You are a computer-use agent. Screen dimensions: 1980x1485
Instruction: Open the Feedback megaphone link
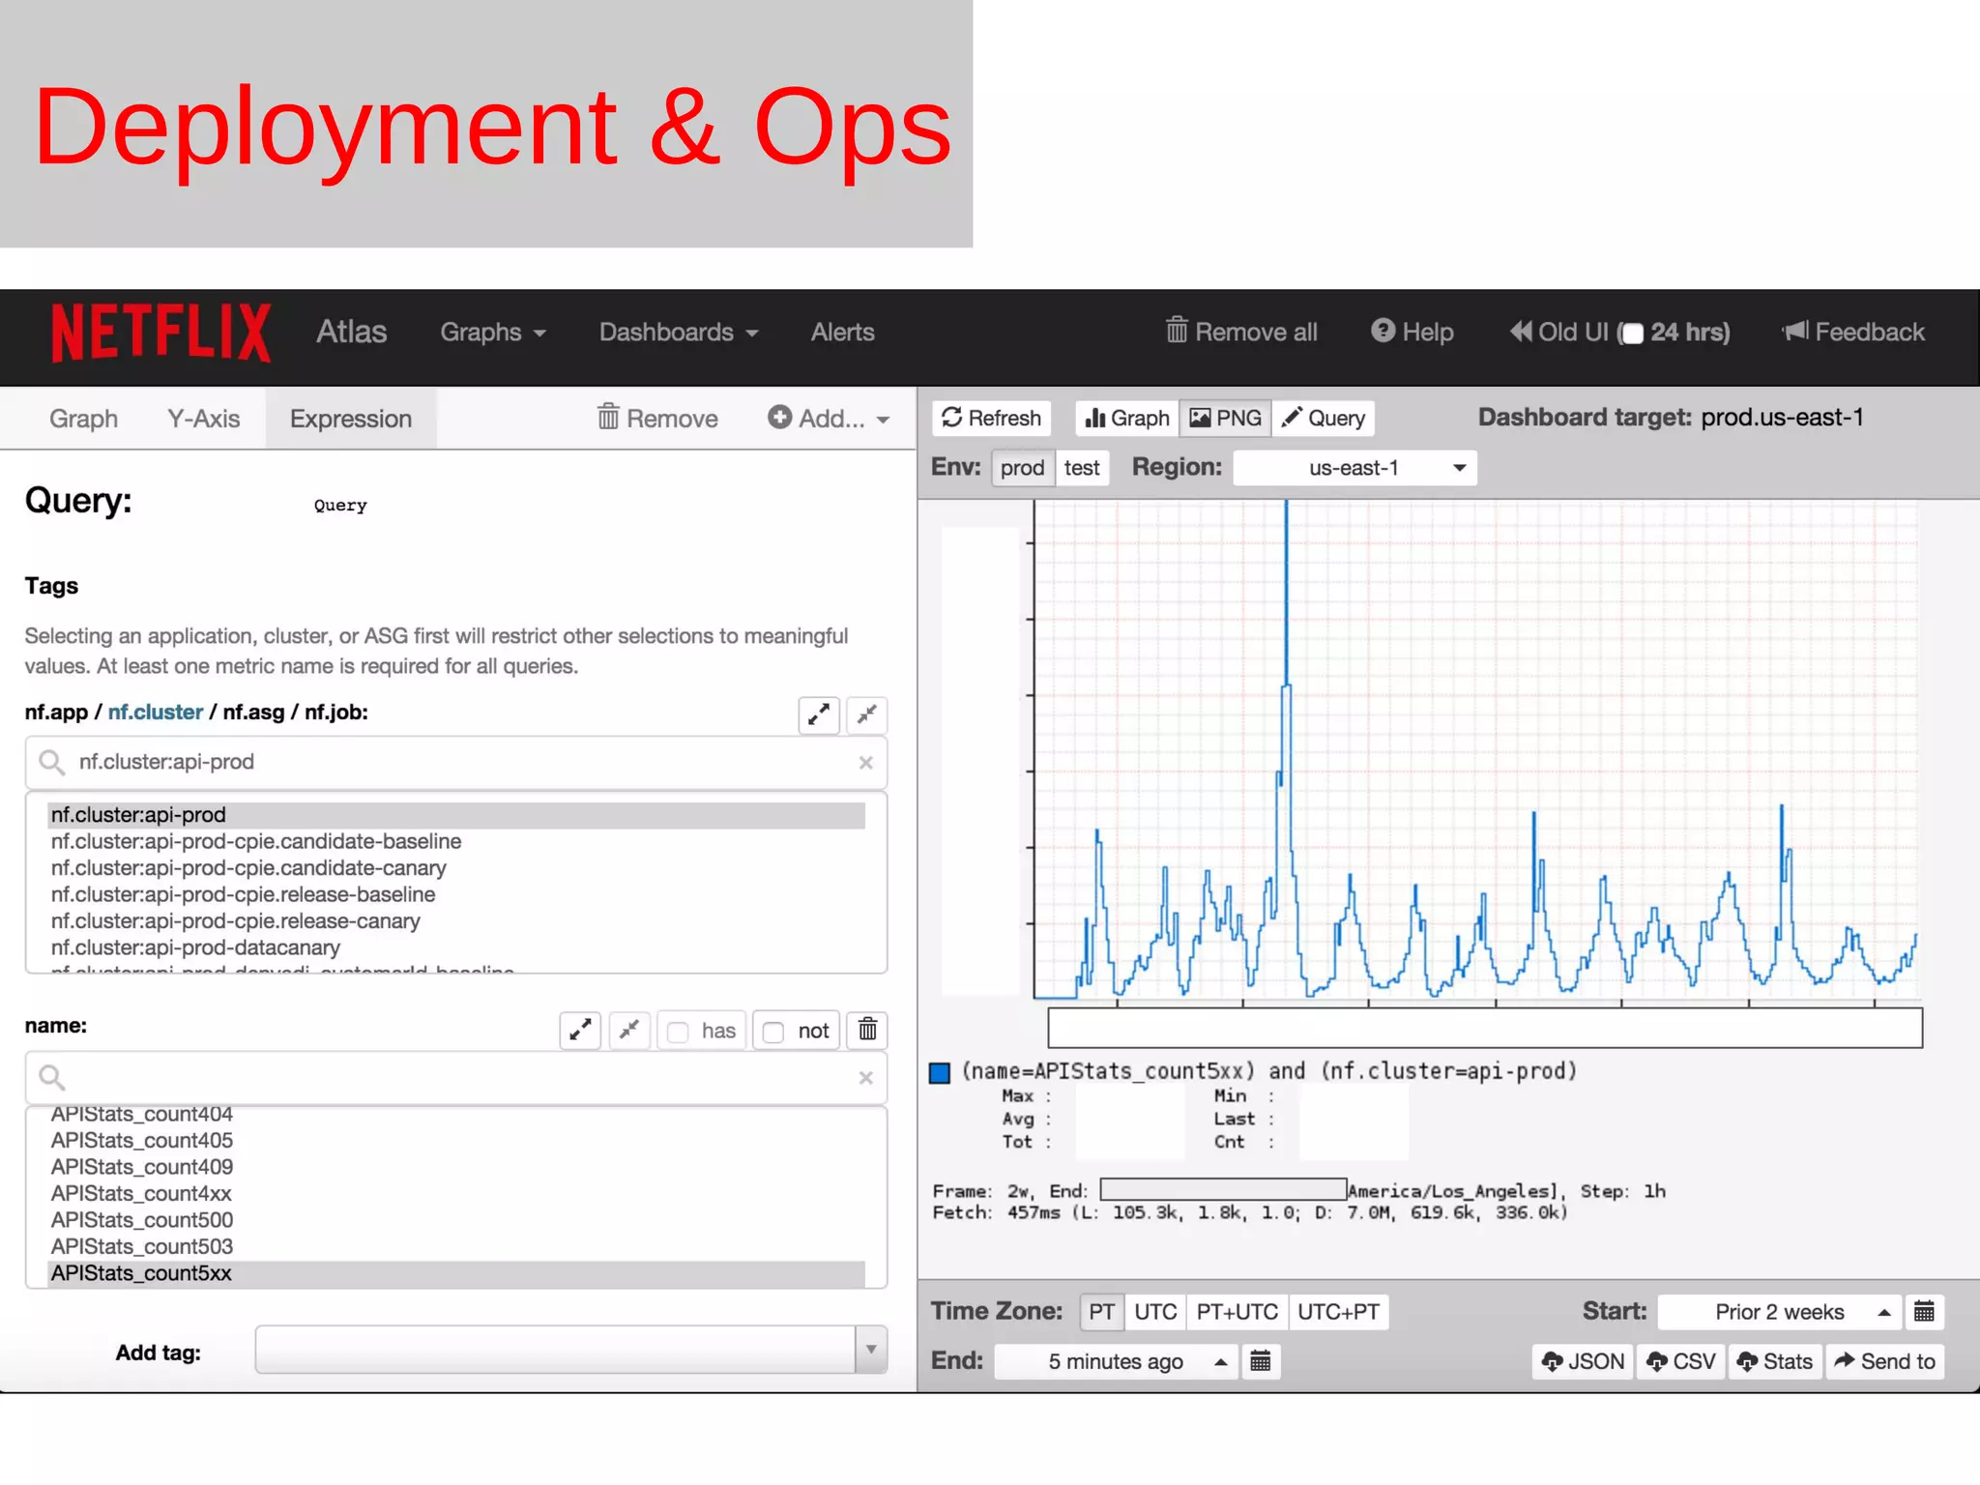[x=1853, y=332]
